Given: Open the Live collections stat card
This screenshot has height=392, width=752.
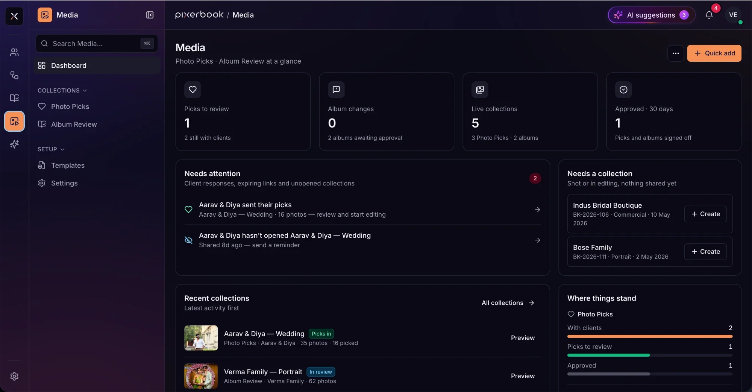Looking at the screenshot, I should tap(530, 112).
